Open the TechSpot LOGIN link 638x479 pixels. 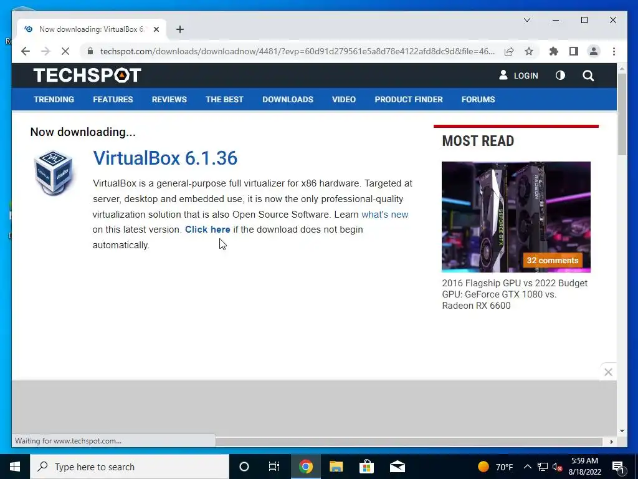coord(519,75)
